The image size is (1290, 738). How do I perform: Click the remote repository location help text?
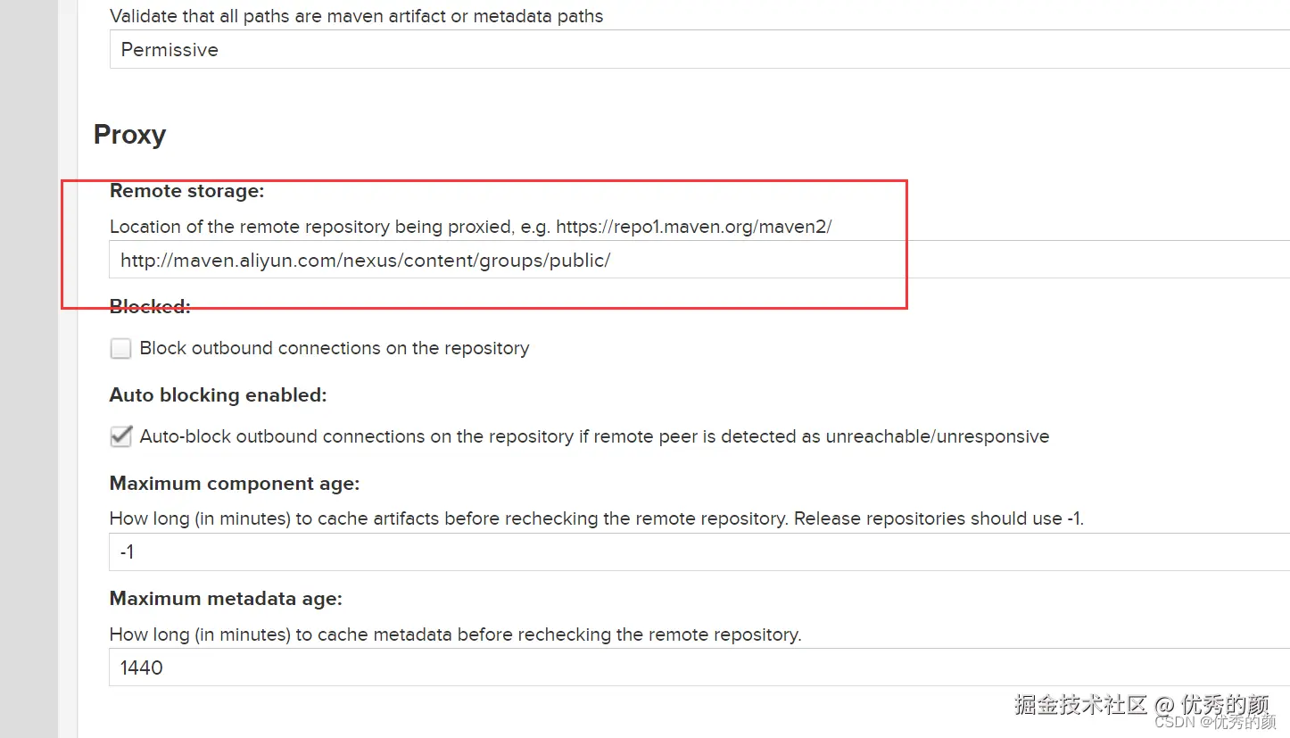[470, 227]
